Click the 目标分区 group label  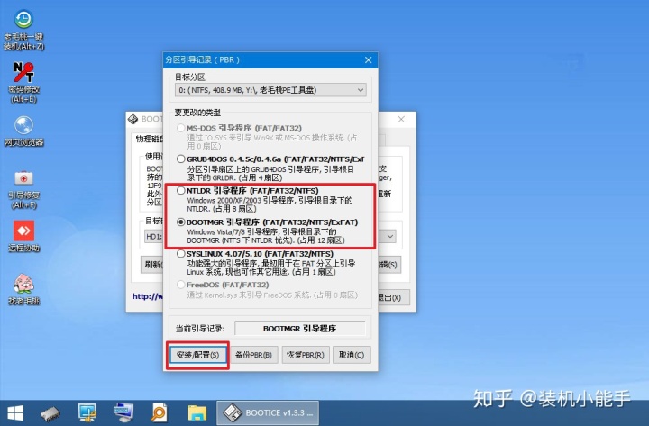pos(189,77)
